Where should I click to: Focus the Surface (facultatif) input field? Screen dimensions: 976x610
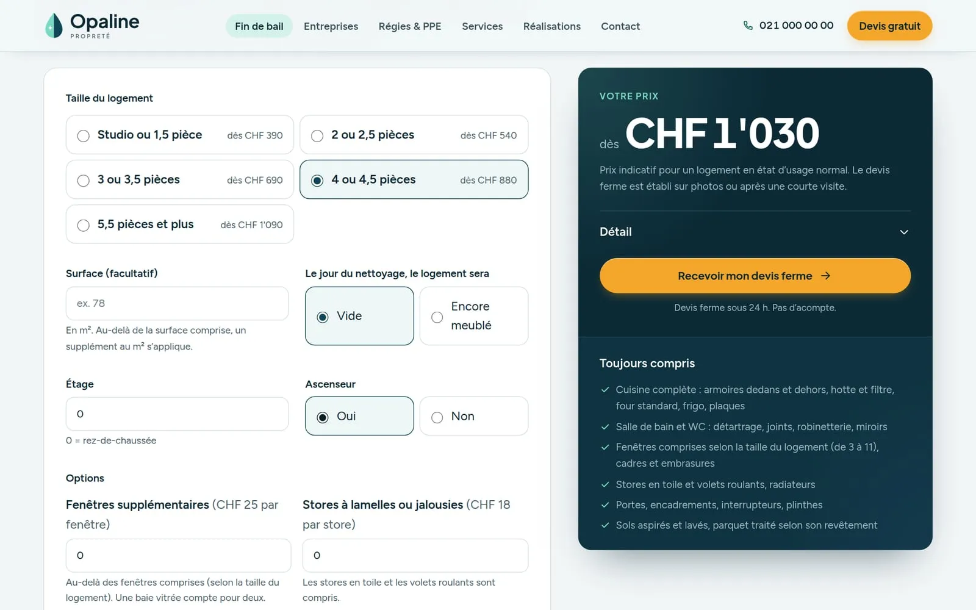pyautogui.click(x=177, y=303)
